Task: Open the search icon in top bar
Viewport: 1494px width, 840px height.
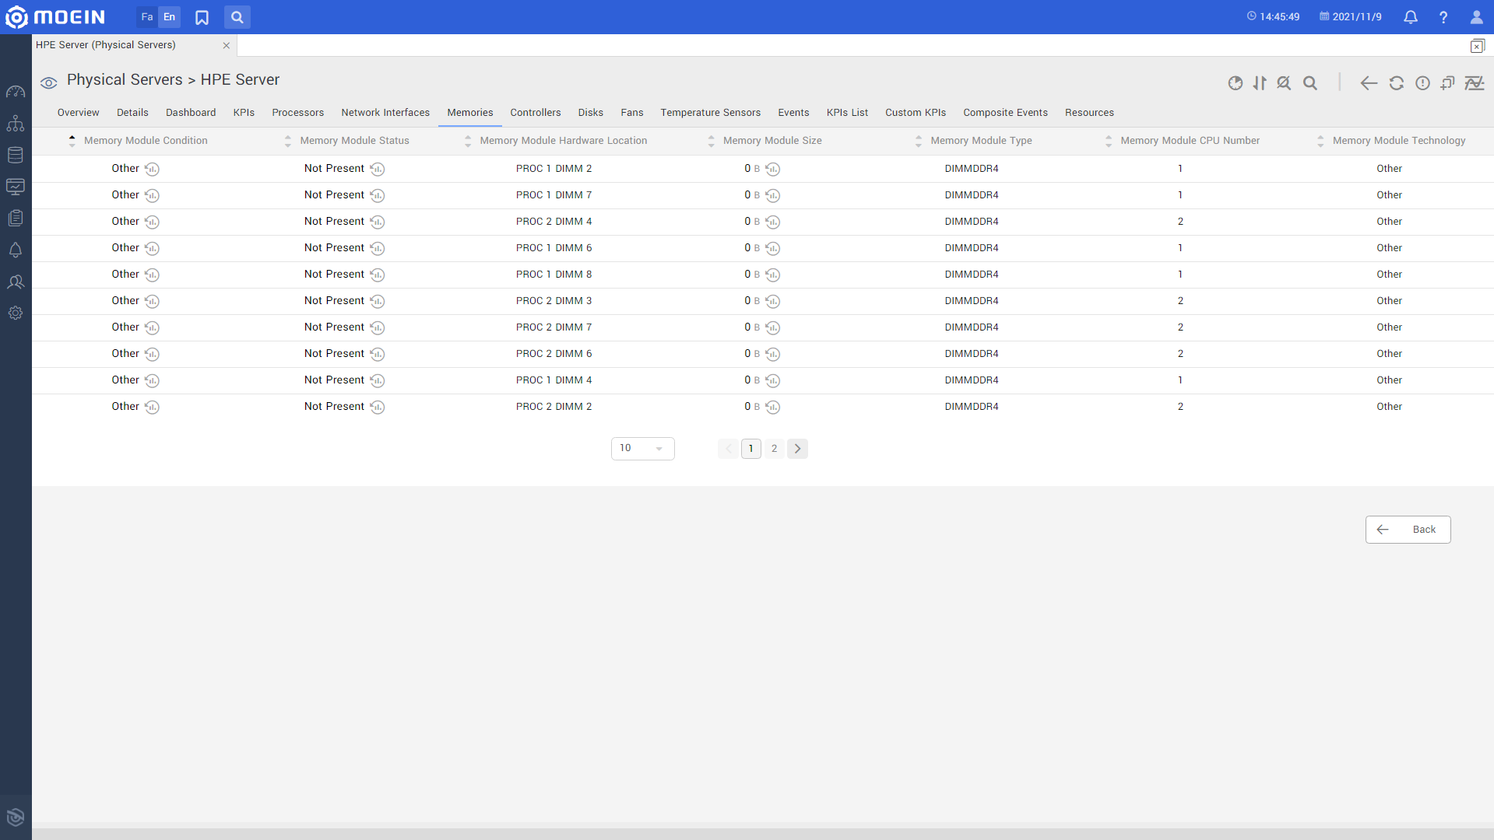Action: [x=237, y=17]
